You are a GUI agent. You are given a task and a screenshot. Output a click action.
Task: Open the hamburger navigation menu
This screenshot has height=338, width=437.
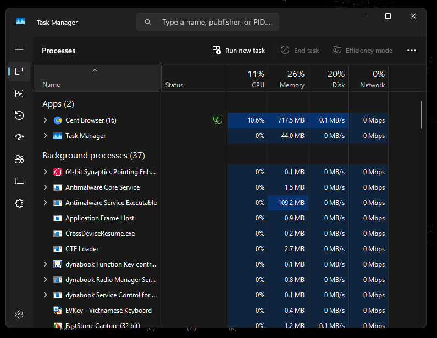click(19, 49)
